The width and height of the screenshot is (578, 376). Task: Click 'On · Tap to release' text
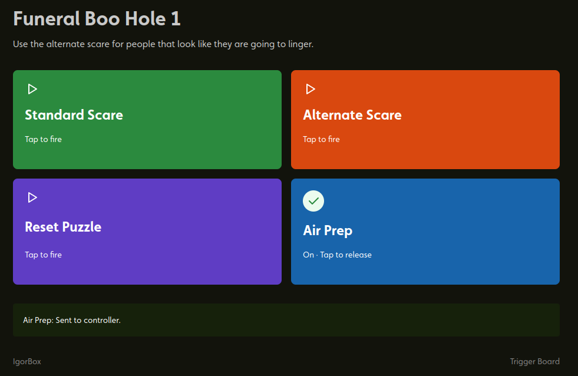tap(337, 255)
